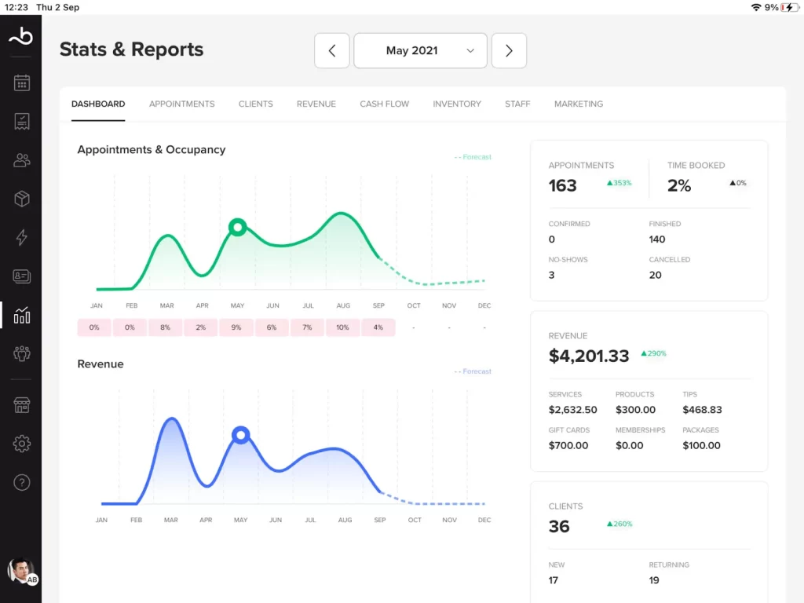
Task: Click the next month arrow
Action: [509, 50]
